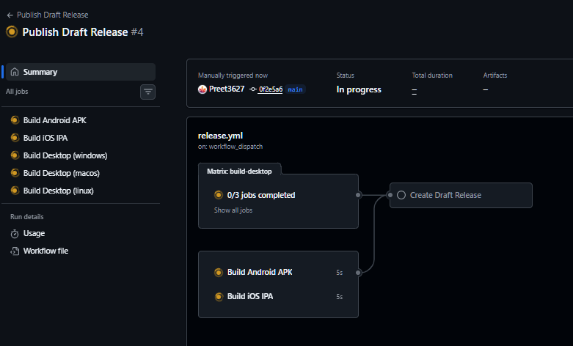
Task: Click status icon of Build Android APK graph node
Action: [219, 272]
